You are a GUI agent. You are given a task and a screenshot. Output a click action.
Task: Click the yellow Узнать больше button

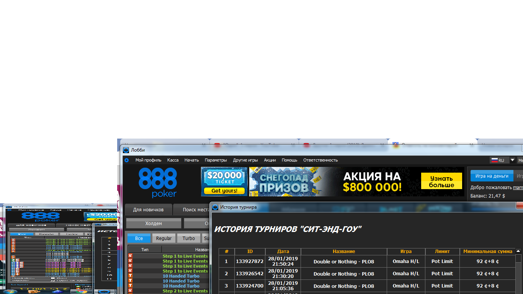441,181
